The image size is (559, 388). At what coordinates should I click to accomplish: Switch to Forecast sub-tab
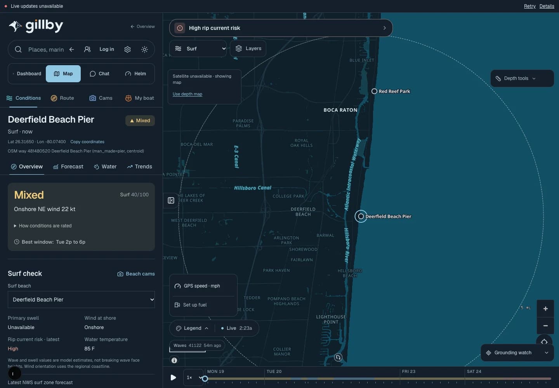tap(68, 167)
